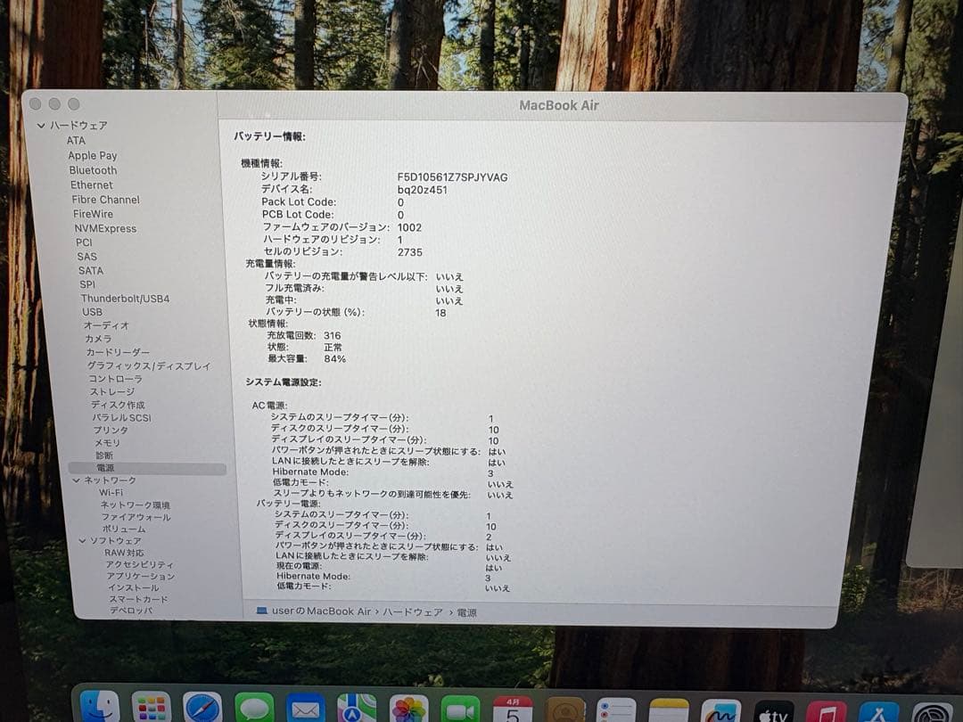Screen dimensions: 963x722
Task: Click 電源 in the bottom path bar
Action: [x=466, y=612]
